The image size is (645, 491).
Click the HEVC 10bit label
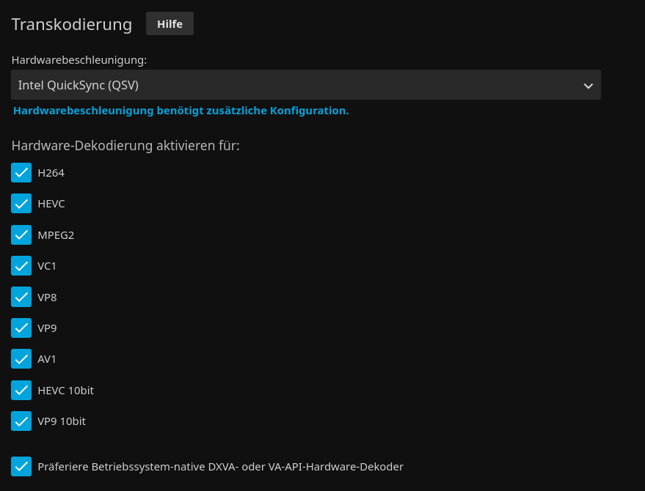pyautogui.click(x=66, y=391)
